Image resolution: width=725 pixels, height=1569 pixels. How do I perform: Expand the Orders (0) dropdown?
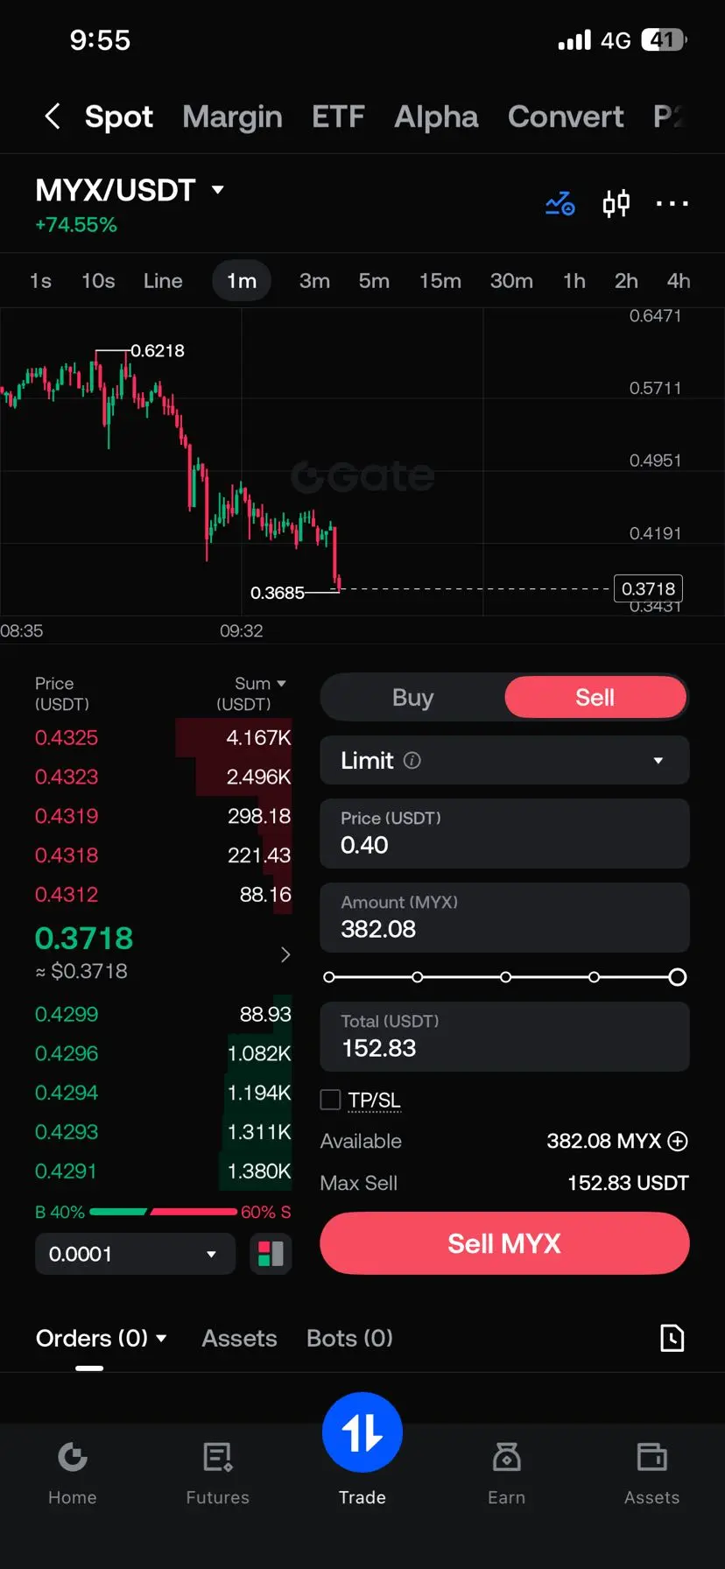click(x=102, y=1338)
